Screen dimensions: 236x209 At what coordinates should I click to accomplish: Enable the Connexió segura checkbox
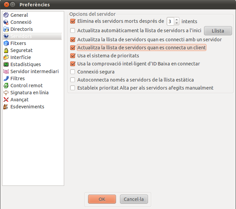point(73,72)
